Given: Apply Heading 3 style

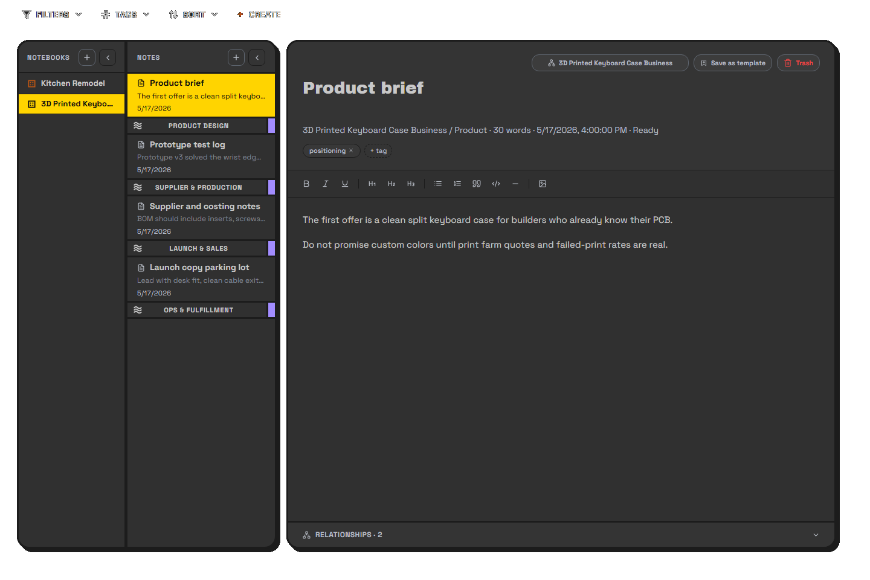Looking at the screenshot, I should [411, 184].
